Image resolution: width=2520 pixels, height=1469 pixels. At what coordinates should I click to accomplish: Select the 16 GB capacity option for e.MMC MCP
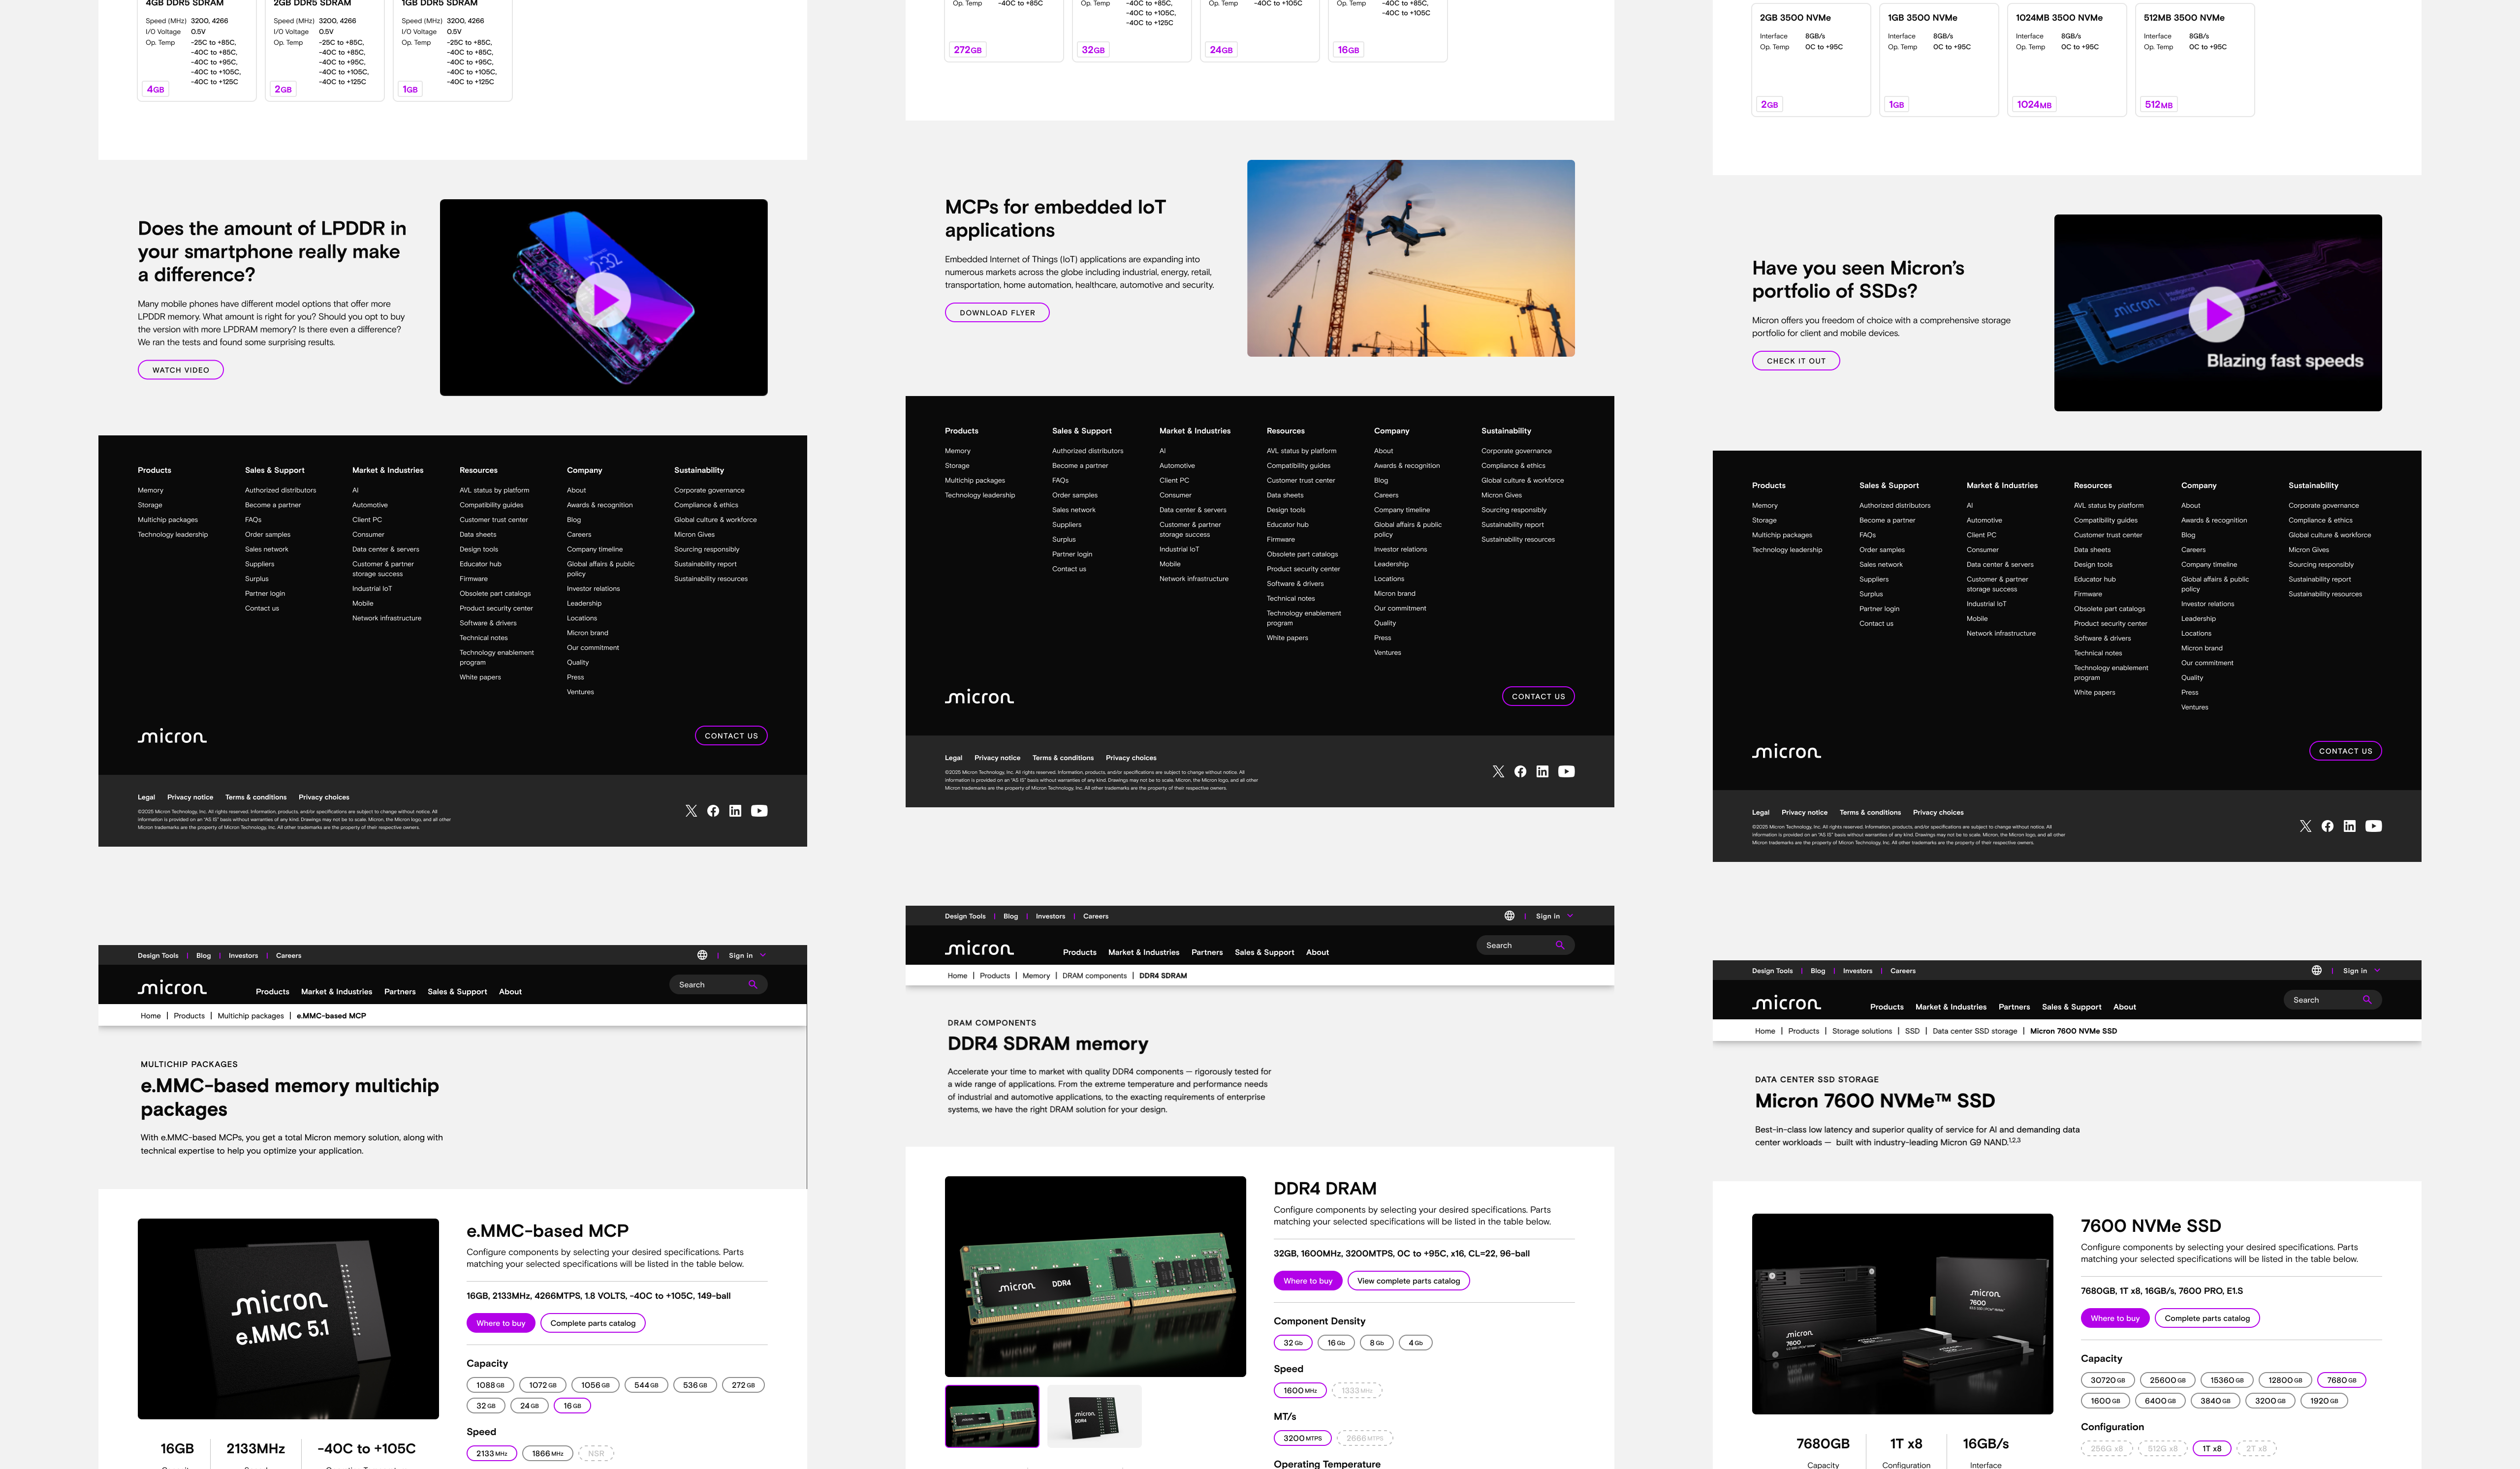(571, 1405)
